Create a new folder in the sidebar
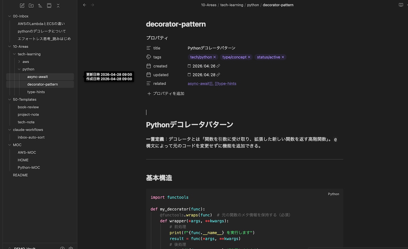The height and width of the screenshot is (249, 408). click(31, 5)
